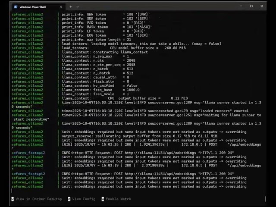Click the 'n_seq_max = 1' line
This screenshot has height=207, width=276.
(x=95, y=56)
